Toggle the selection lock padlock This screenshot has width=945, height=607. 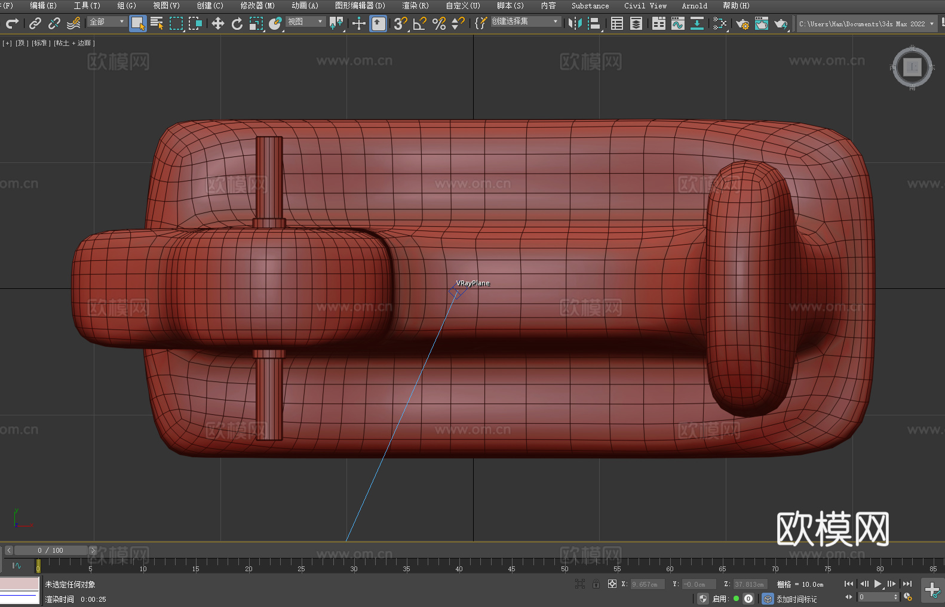click(596, 584)
